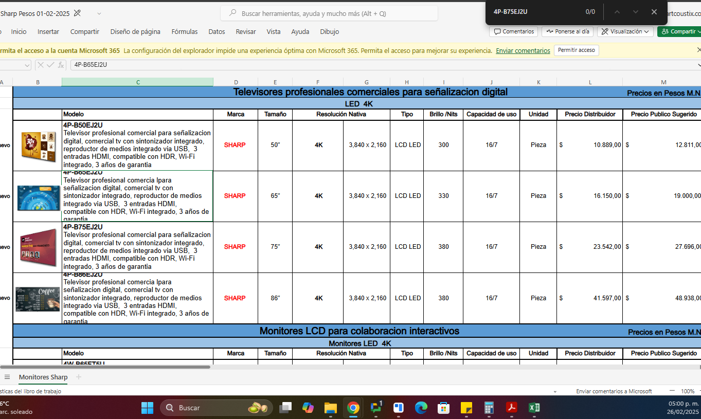Viewport: 701px width, 419px height.
Task: Switch to Google Chrome on taskbar
Action: point(353,408)
